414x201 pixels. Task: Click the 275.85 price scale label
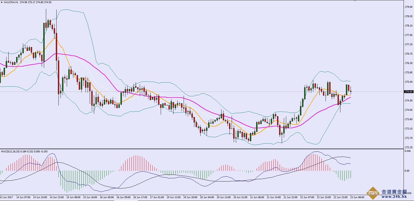point(409,73)
